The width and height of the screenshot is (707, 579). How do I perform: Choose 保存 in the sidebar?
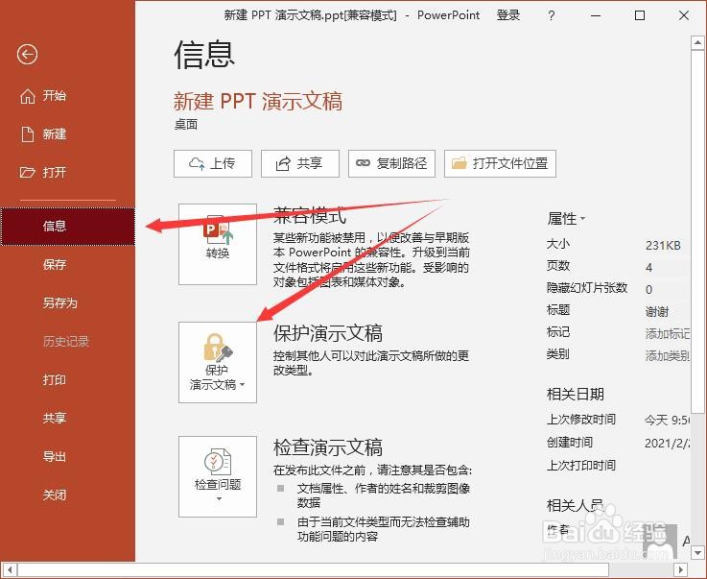tap(55, 264)
